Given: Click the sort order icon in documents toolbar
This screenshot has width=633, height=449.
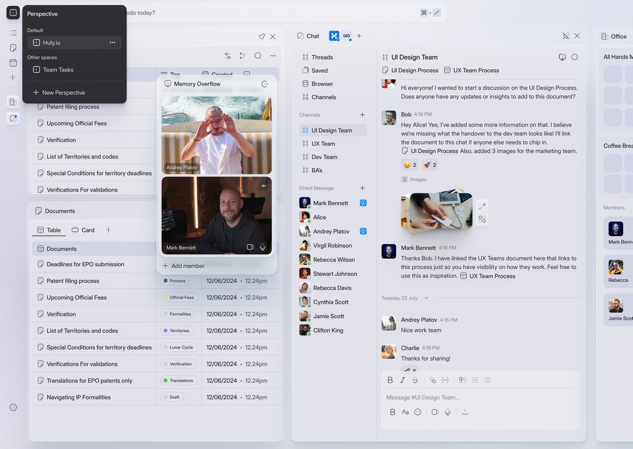Looking at the screenshot, I should pyautogui.click(x=243, y=56).
